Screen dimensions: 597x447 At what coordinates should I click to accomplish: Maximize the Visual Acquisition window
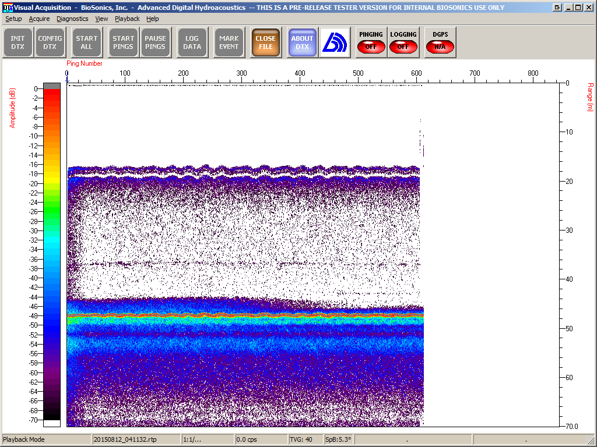pyautogui.click(x=578, y=7)
